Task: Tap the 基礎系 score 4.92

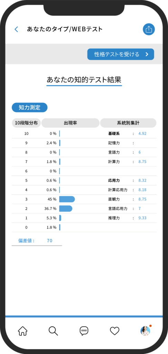Action: pyautogui.click(x=142, y=133)
